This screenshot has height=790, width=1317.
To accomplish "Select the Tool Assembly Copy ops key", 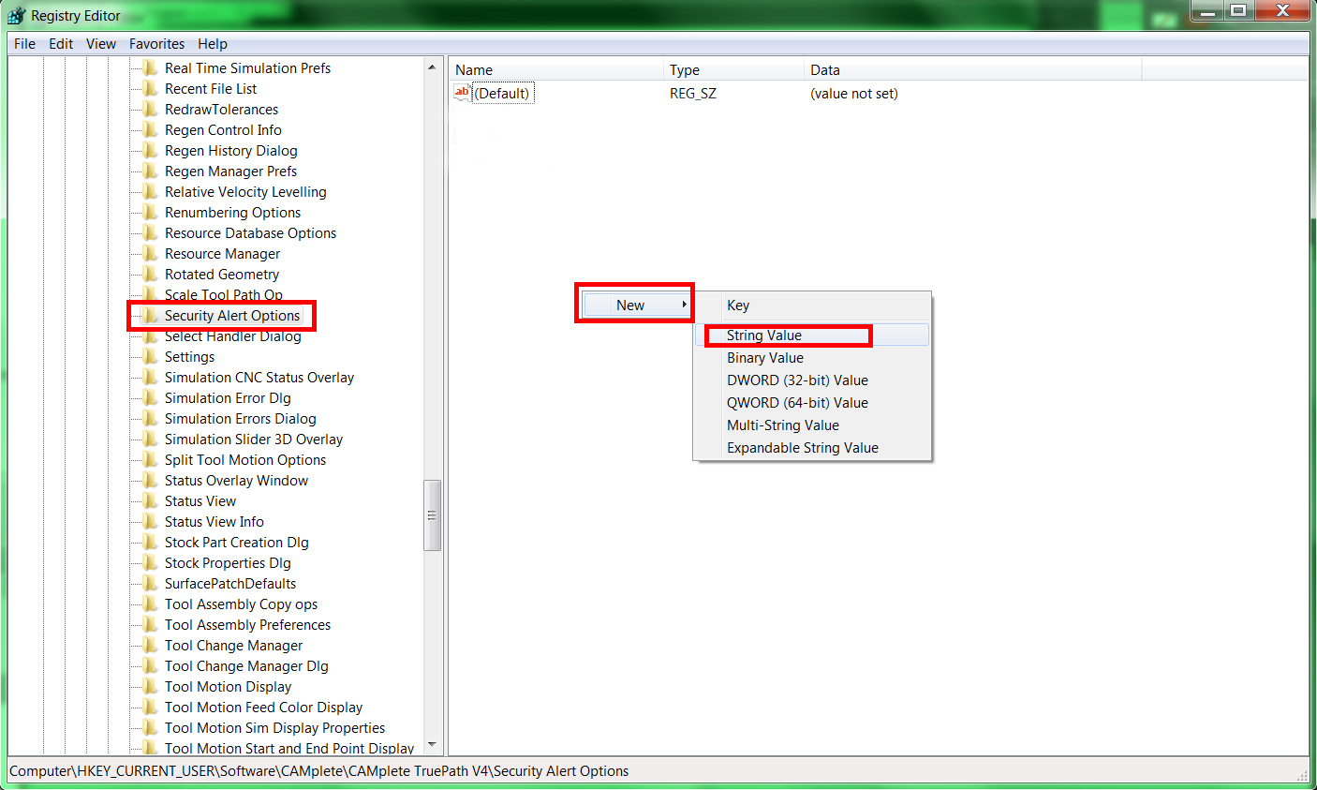I will tap(241, 604).
